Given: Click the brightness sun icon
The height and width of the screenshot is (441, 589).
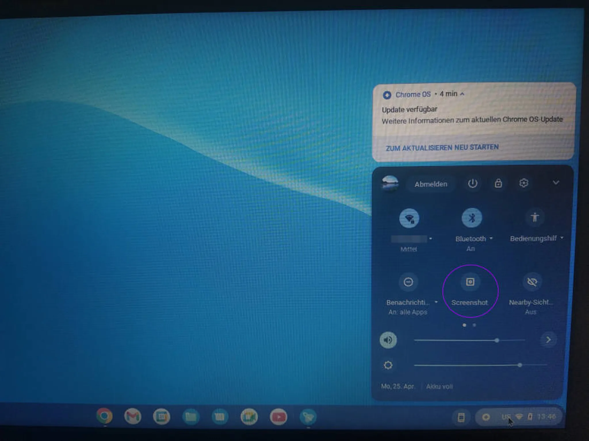Looking at the screenshot, I should pyautogui.click(x=388, y=365).
